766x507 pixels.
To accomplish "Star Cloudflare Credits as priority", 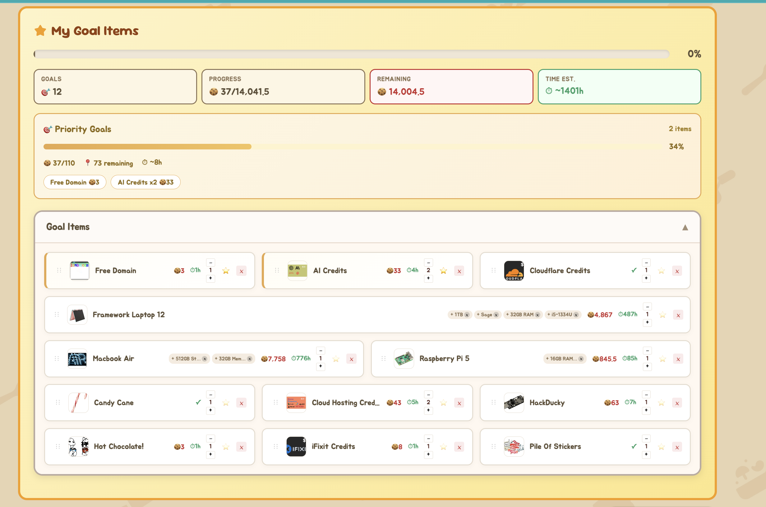I will click(661, 271).
